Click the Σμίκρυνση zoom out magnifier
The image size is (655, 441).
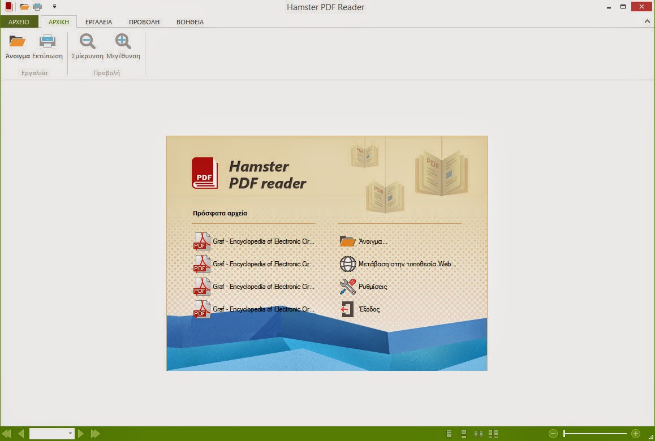click(x=87, y=41)
